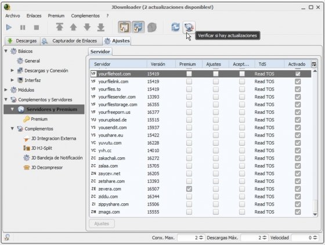Collapse the Básicos tree node
The height and width of the screenshot is (245, 325).
pos(6,51)
